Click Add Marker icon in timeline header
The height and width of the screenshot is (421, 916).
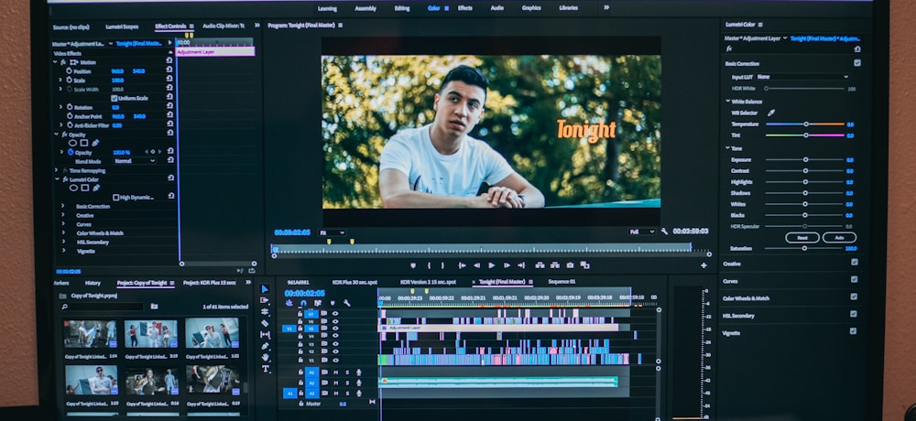point(333,303)
